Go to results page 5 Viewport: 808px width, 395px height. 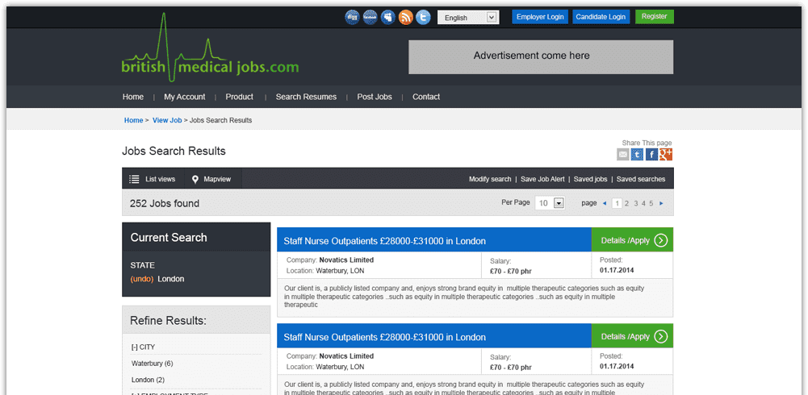[x=651, y=203]
